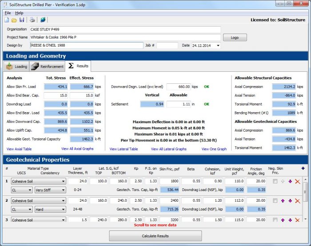The image size is (311, 246).
Task: Enable Neg. Skin Fric. for layer 1
Action: (275, 181)
